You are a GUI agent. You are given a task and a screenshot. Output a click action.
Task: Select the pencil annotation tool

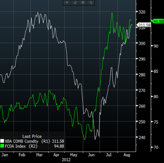pyautogui.click(x=75, y=2)
